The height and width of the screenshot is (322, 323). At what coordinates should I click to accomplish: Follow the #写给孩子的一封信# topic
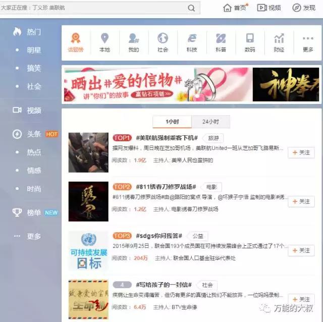pyautogui.click(x=301, y=299)
